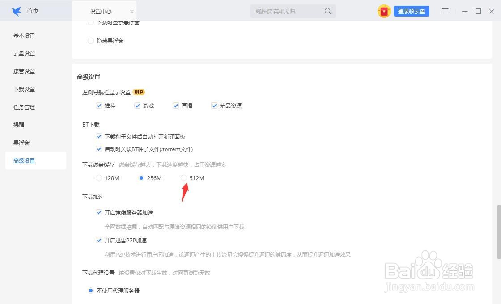The height and width of the screenshot is (304, 501).
Task: Close the 设置中心 tab
Action: [x=132, y=12]
